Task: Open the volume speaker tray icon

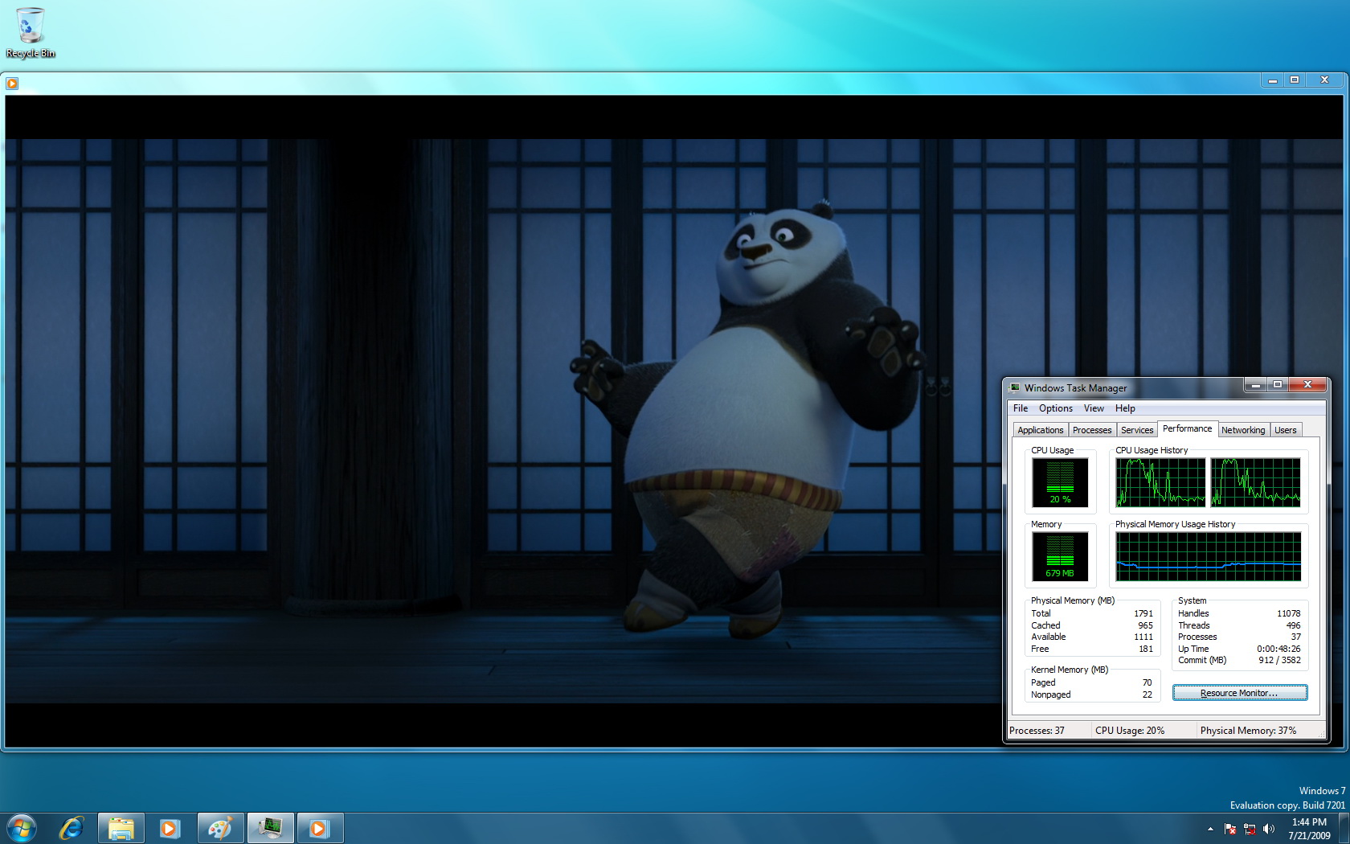Action: click(1269, 829)
